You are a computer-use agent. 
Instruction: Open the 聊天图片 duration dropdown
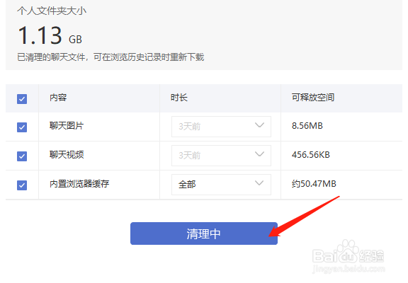[221, 127]
